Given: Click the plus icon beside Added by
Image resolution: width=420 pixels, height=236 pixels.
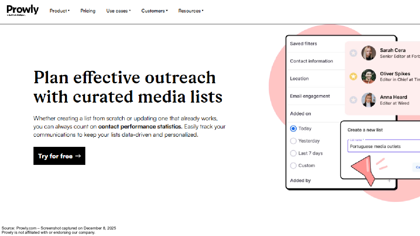Looking at the screenshot, I should (389, 181).
